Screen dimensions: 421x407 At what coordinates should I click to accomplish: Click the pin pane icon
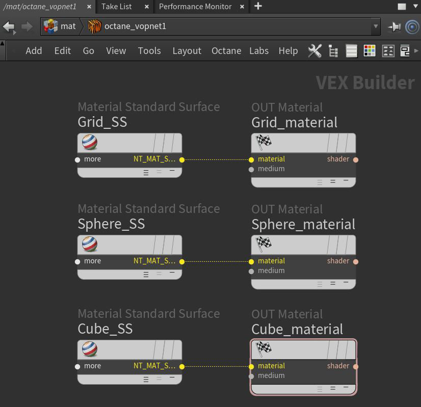pos(394,26)
